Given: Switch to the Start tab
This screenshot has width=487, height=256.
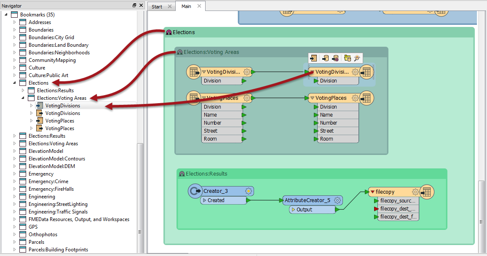Looking at the screenshot, I should [x=157, y=6].
